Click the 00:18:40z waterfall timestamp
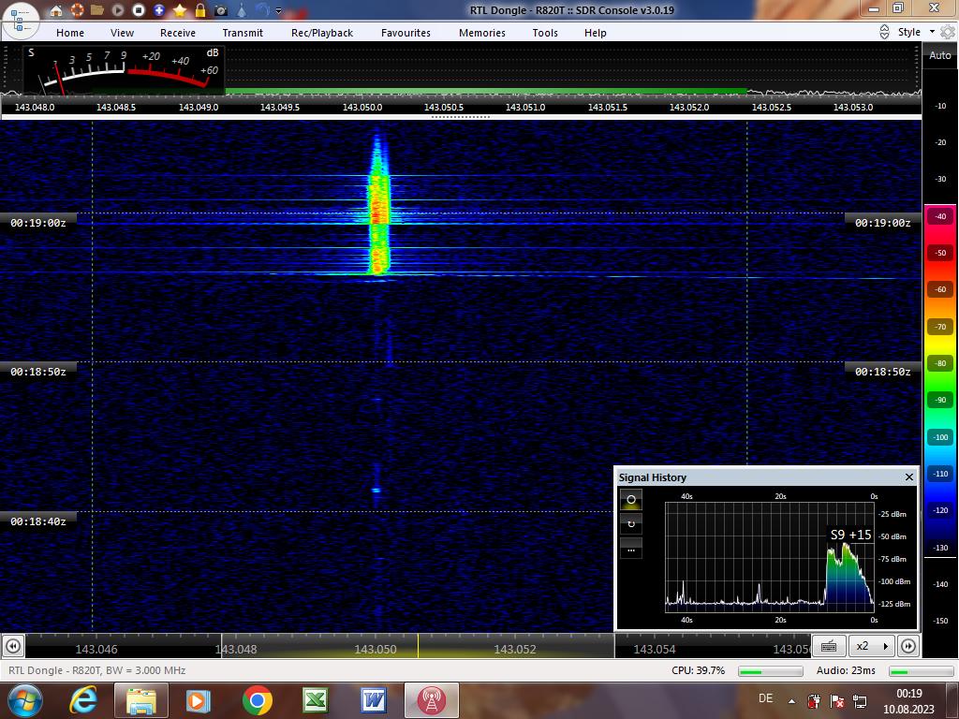The image size is (959, 719). [x=37, y=521]
